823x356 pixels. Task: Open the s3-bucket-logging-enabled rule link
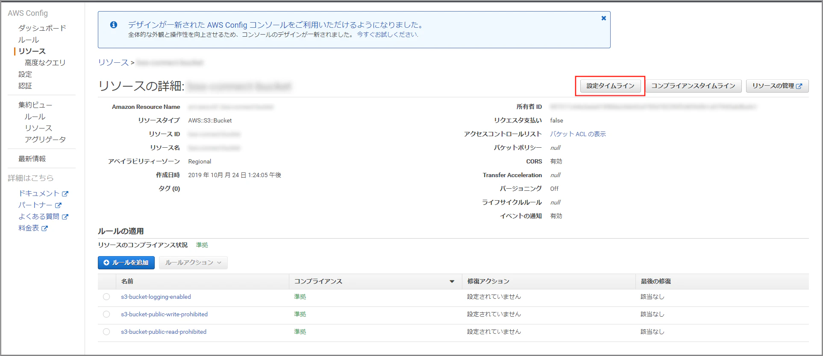pos(156,297)
